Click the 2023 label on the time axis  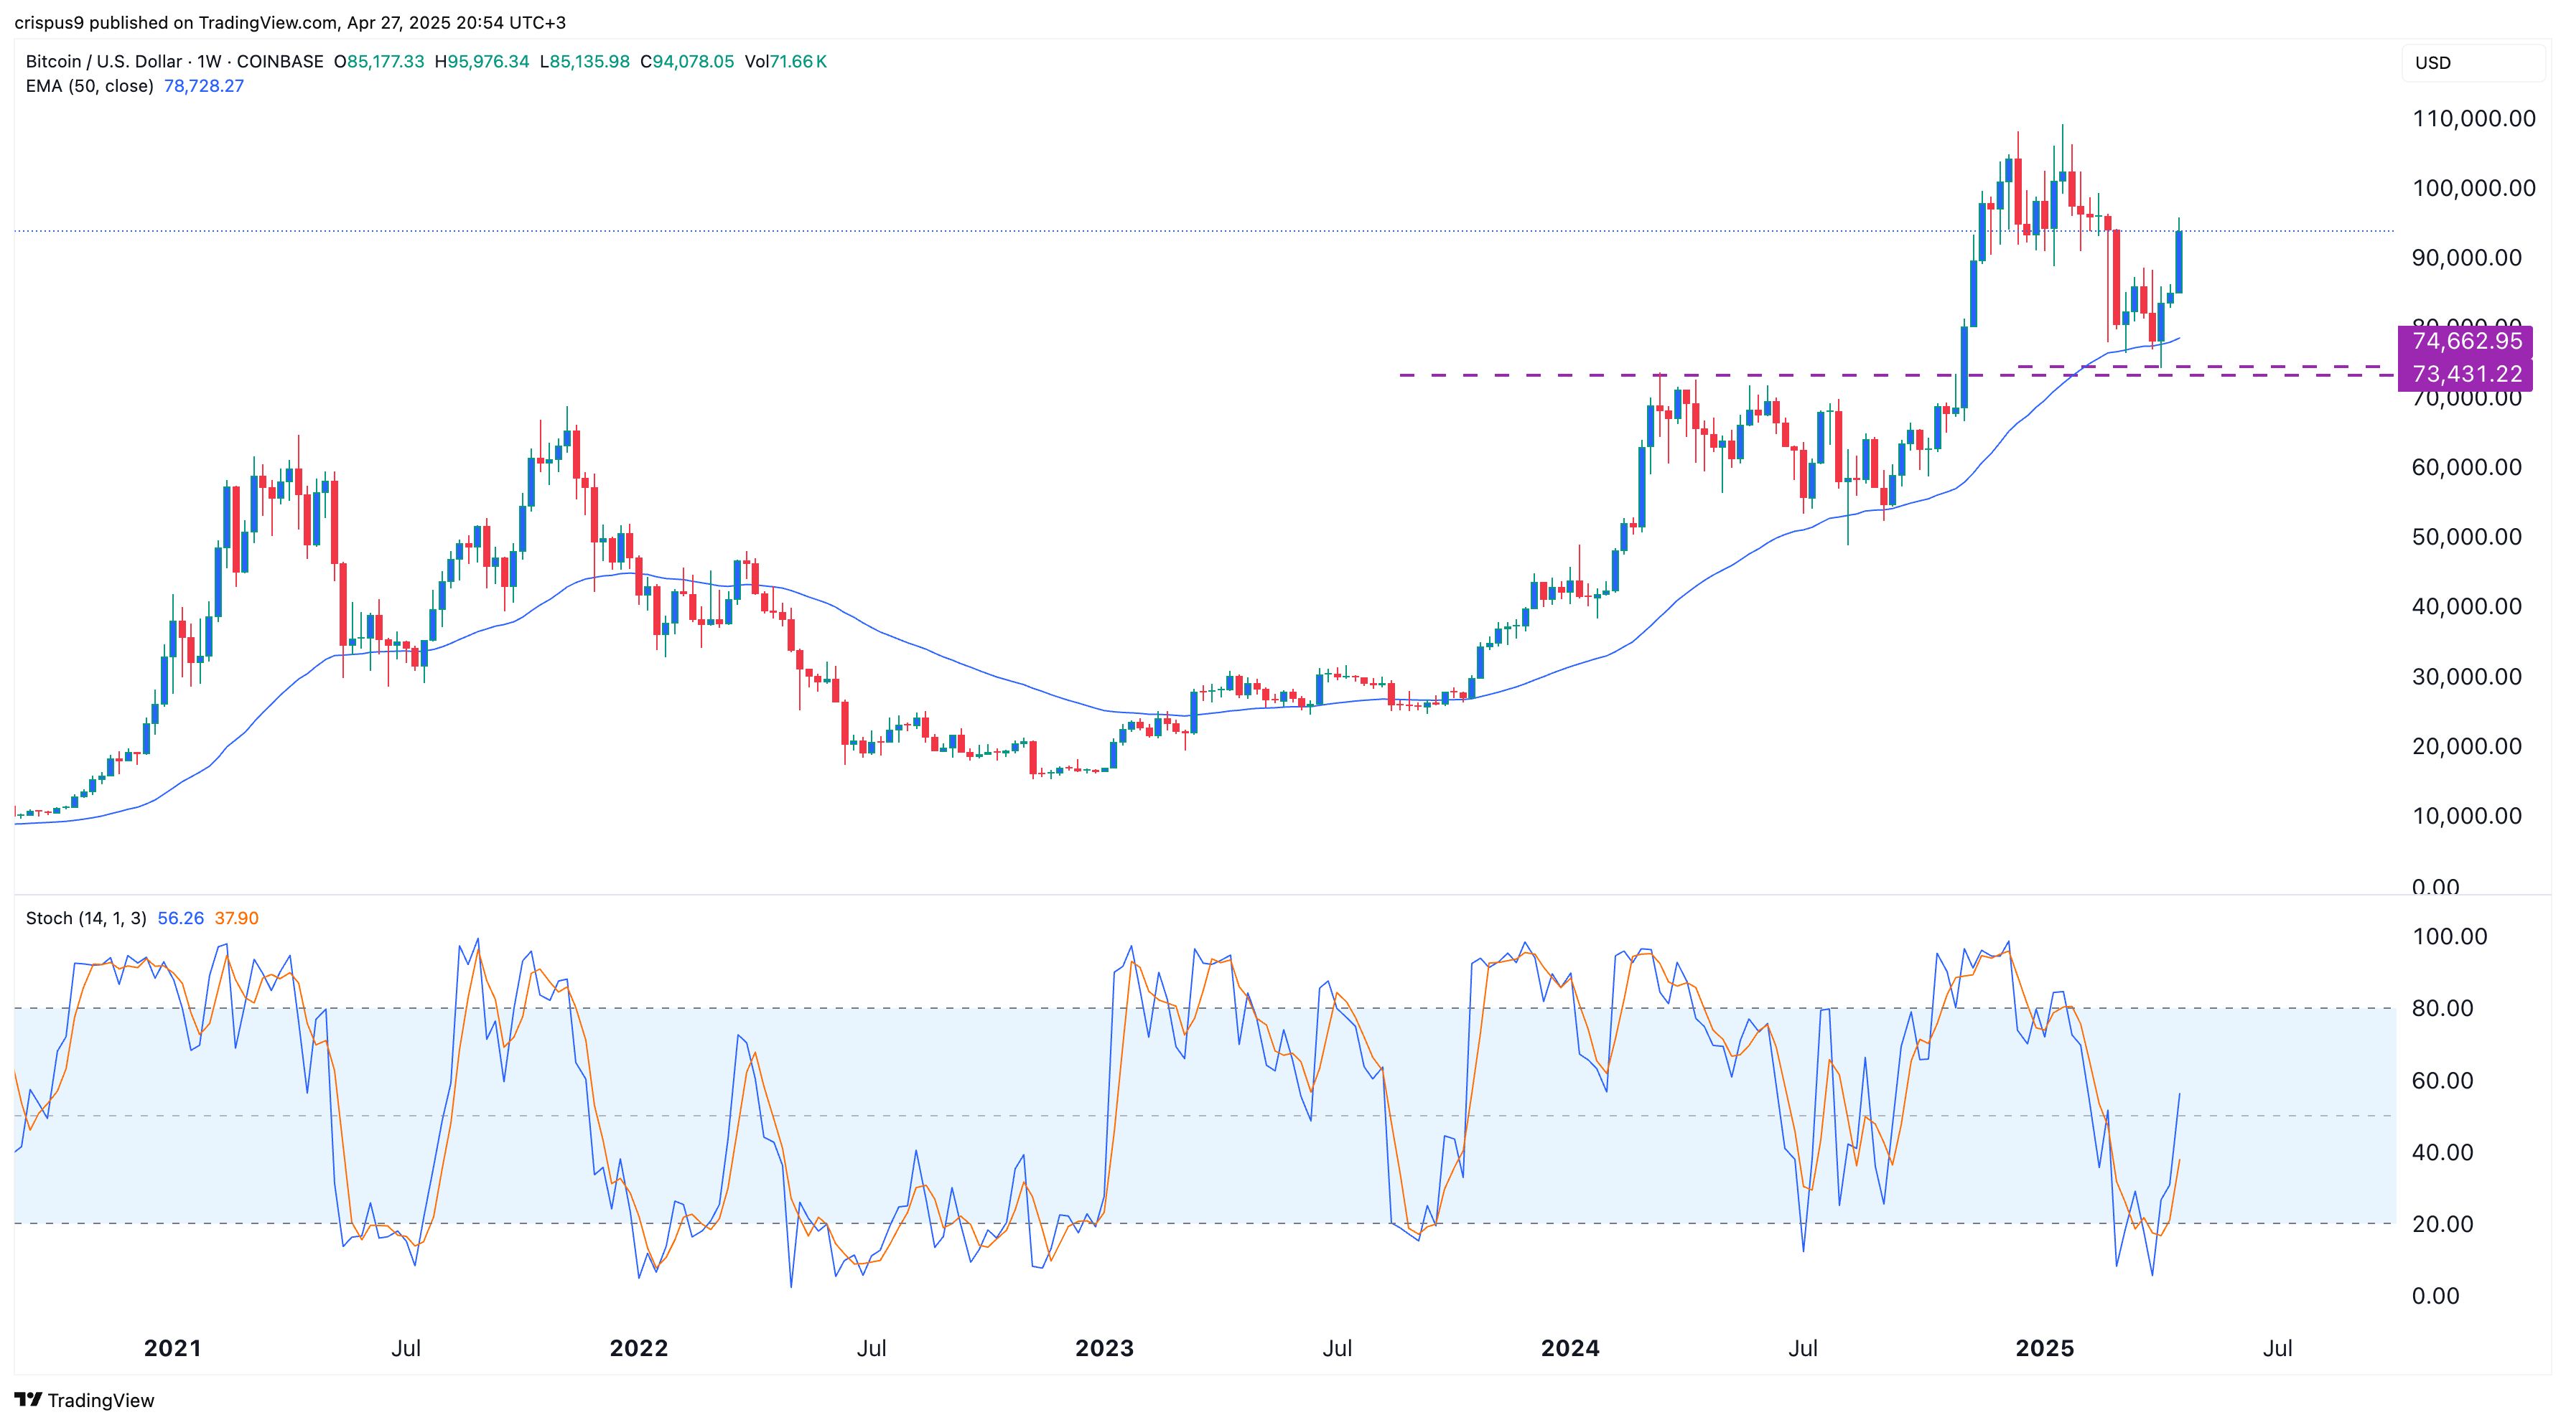[x=1104, y=1348]
